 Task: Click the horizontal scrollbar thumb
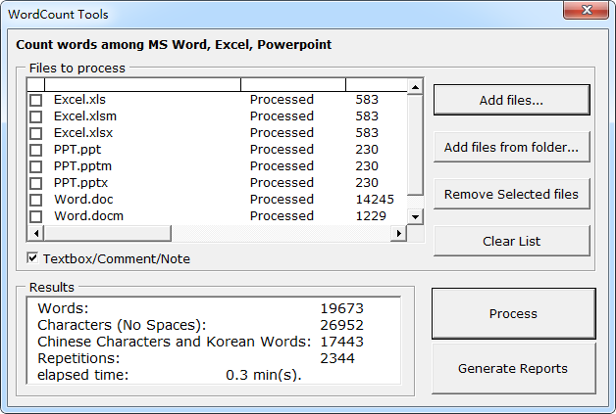[x=108, y=234]
